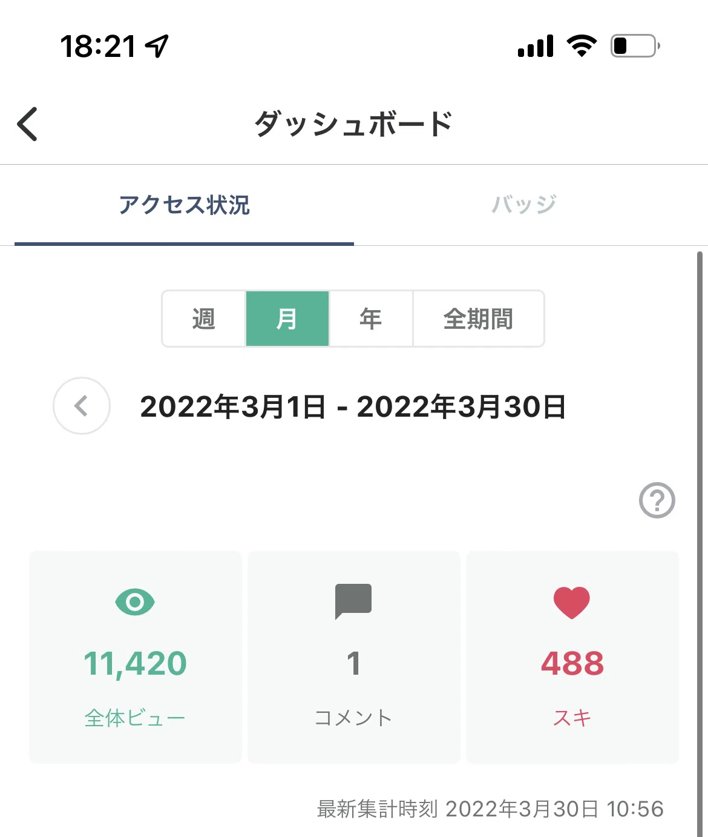Open the help question mark icon
Image resolution: width=708 pixels, height=837 pixels.
[657, 500]
